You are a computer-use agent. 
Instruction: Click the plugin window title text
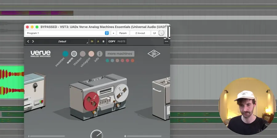point(103,27)
